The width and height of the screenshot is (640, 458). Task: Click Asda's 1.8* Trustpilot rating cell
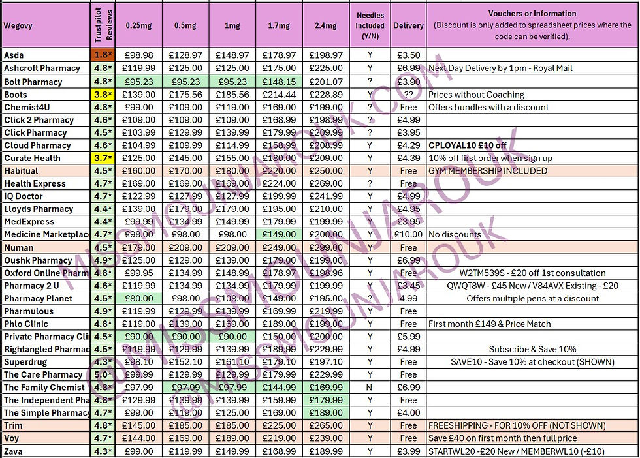(x=103, y=55)
